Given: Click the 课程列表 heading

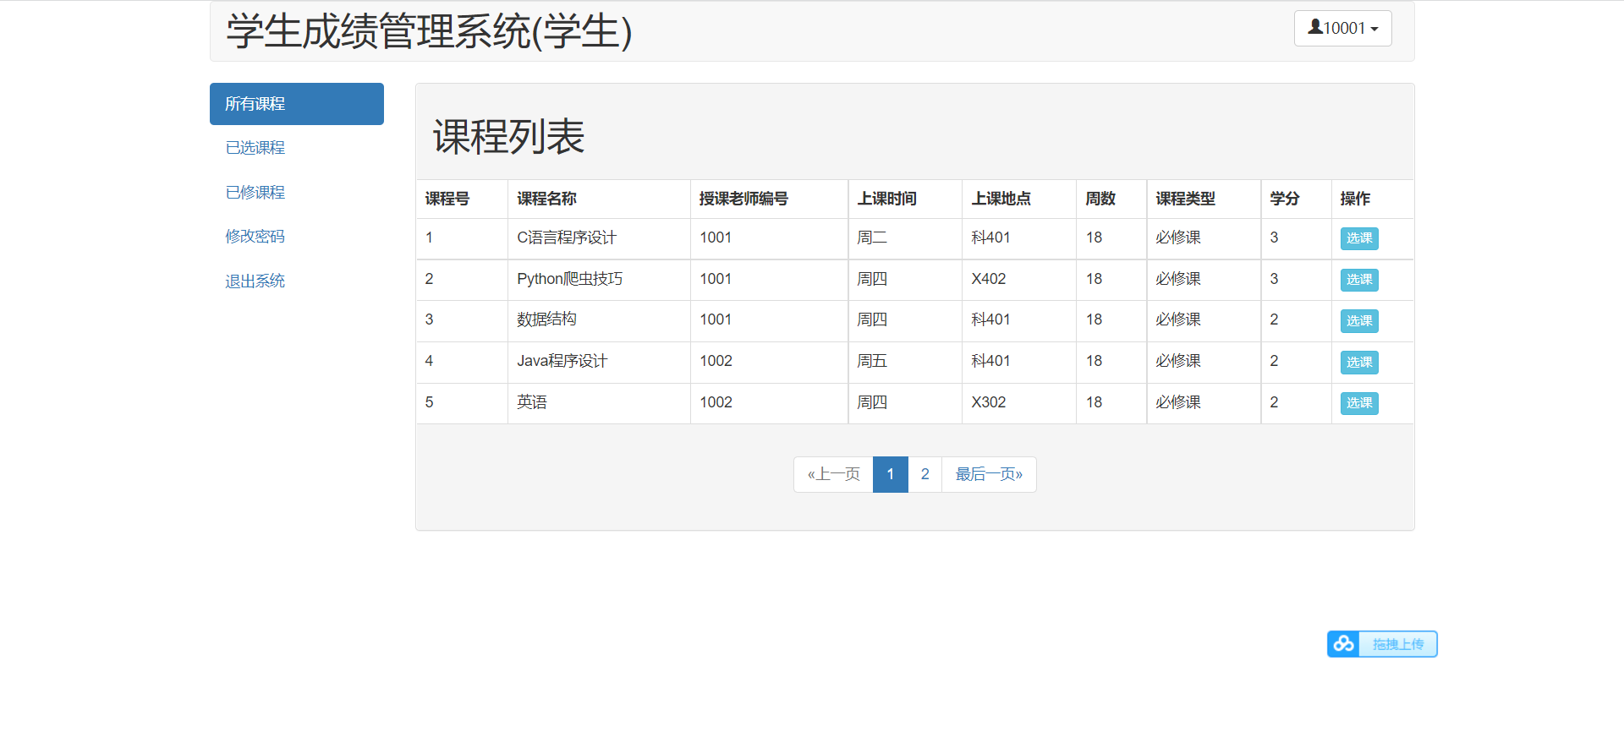Looking at the screenshot, I should [508, 136].
